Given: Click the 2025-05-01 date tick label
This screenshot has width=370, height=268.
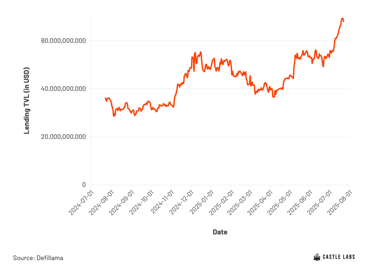Looking at the screenshot, I should 280,203.
